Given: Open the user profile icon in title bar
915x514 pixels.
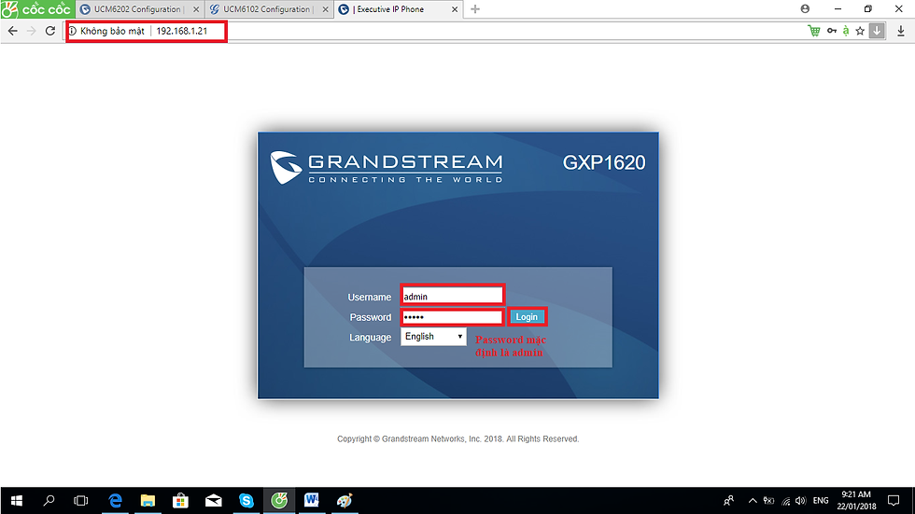Looking at the screenshot, I should pyautogui.click(x=805, y=8).
